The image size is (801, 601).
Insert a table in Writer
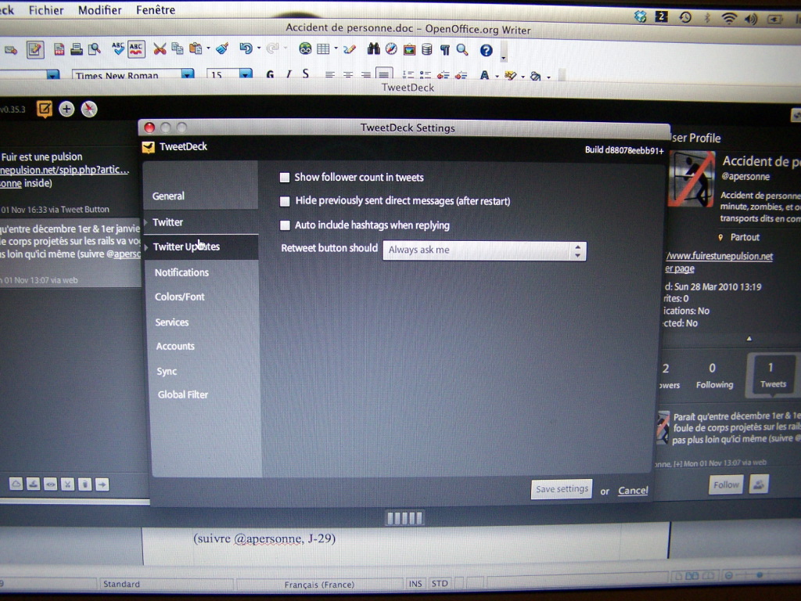click(323, 49)
